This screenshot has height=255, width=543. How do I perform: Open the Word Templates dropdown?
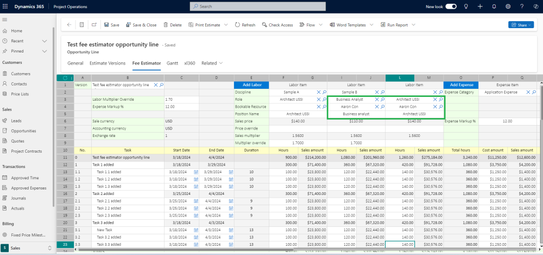370,25
